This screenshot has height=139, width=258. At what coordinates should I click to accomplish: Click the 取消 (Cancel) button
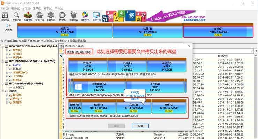click(x=140, y=126)
